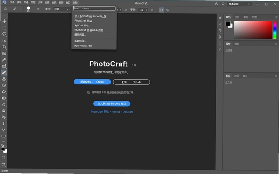
Task: Open the navigator arrow icon in right strip
Action: 220,25
